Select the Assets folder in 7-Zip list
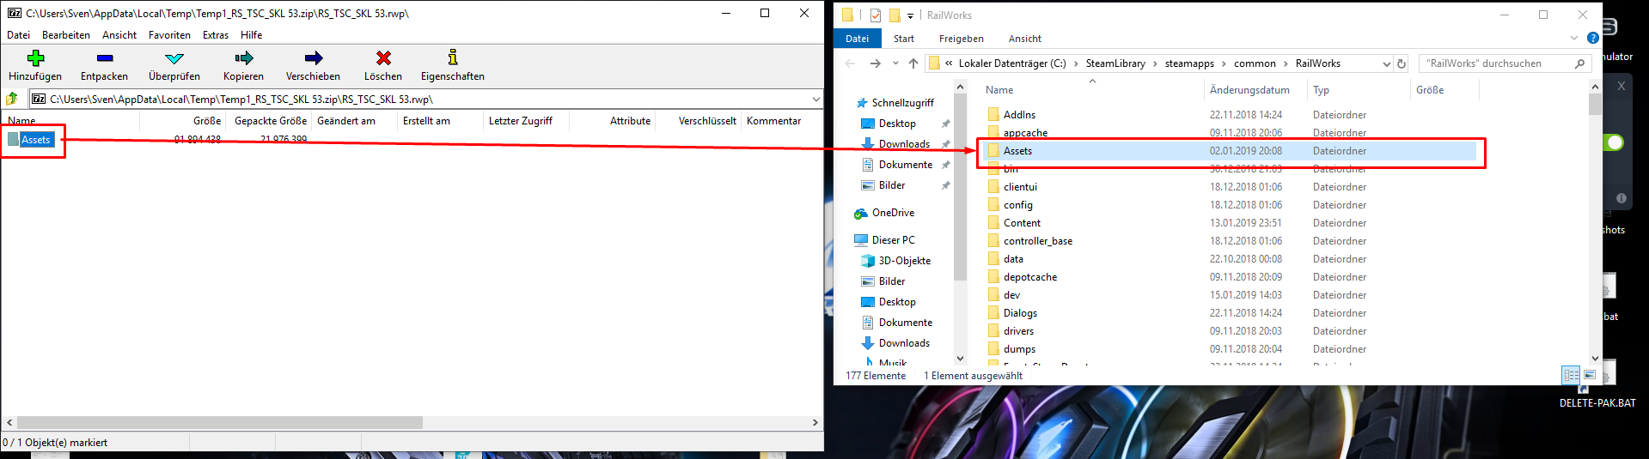The height and width of the screenshot is (459, 1649). 35,140
